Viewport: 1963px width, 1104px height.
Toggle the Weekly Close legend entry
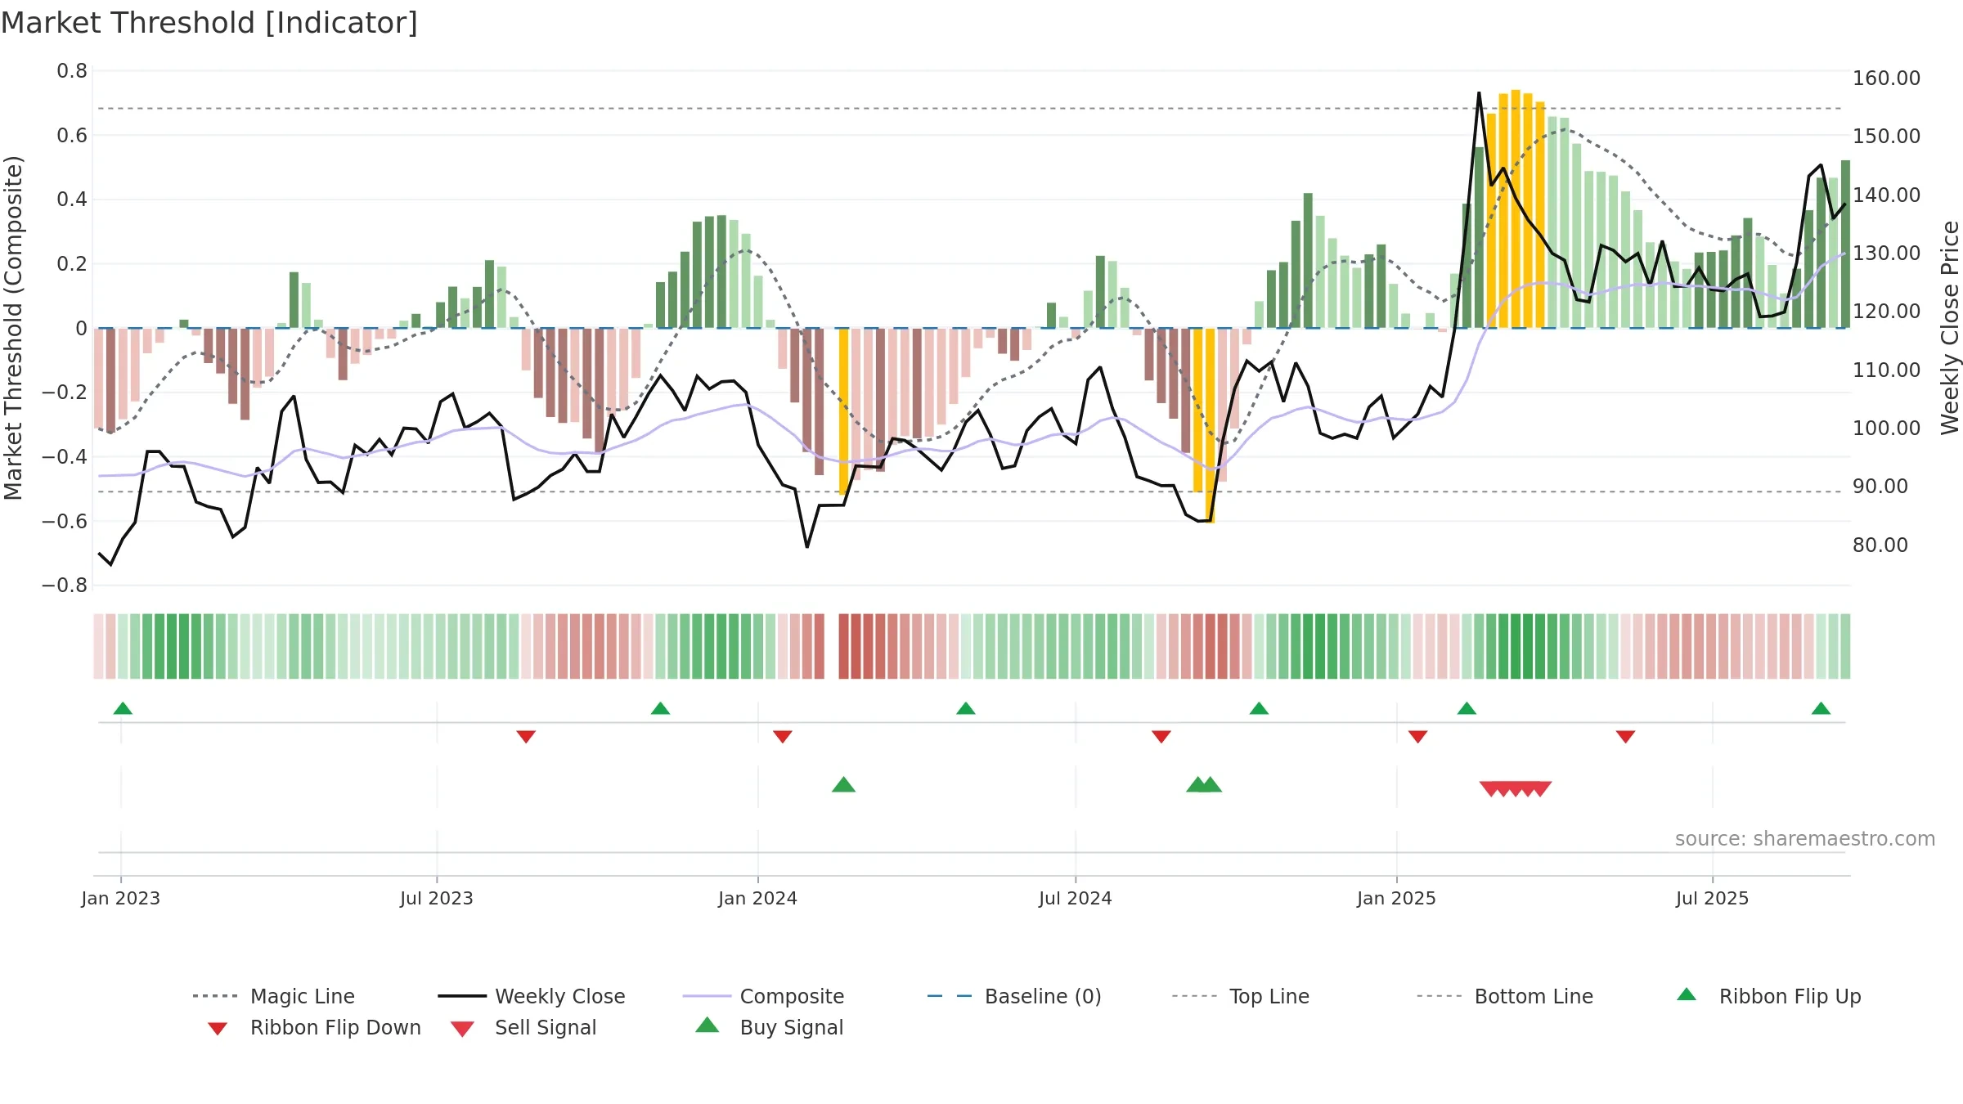[x=532, y=996]
